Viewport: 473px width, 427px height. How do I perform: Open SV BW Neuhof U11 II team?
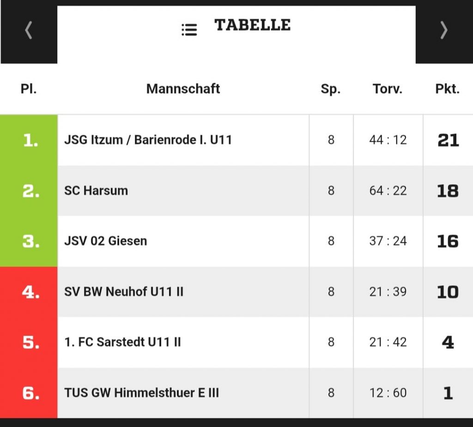point(124,292)
